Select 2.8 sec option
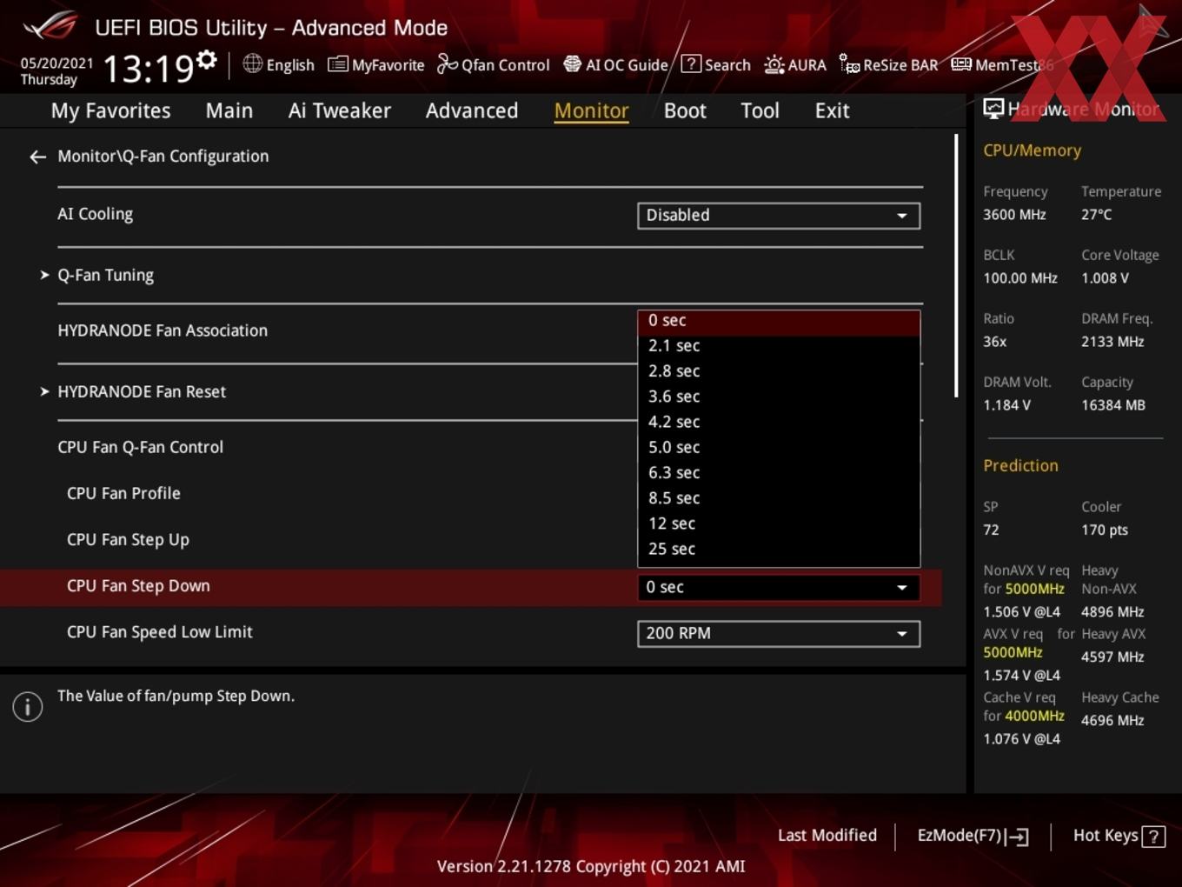The image size is (1182, 887). (779, 371)
